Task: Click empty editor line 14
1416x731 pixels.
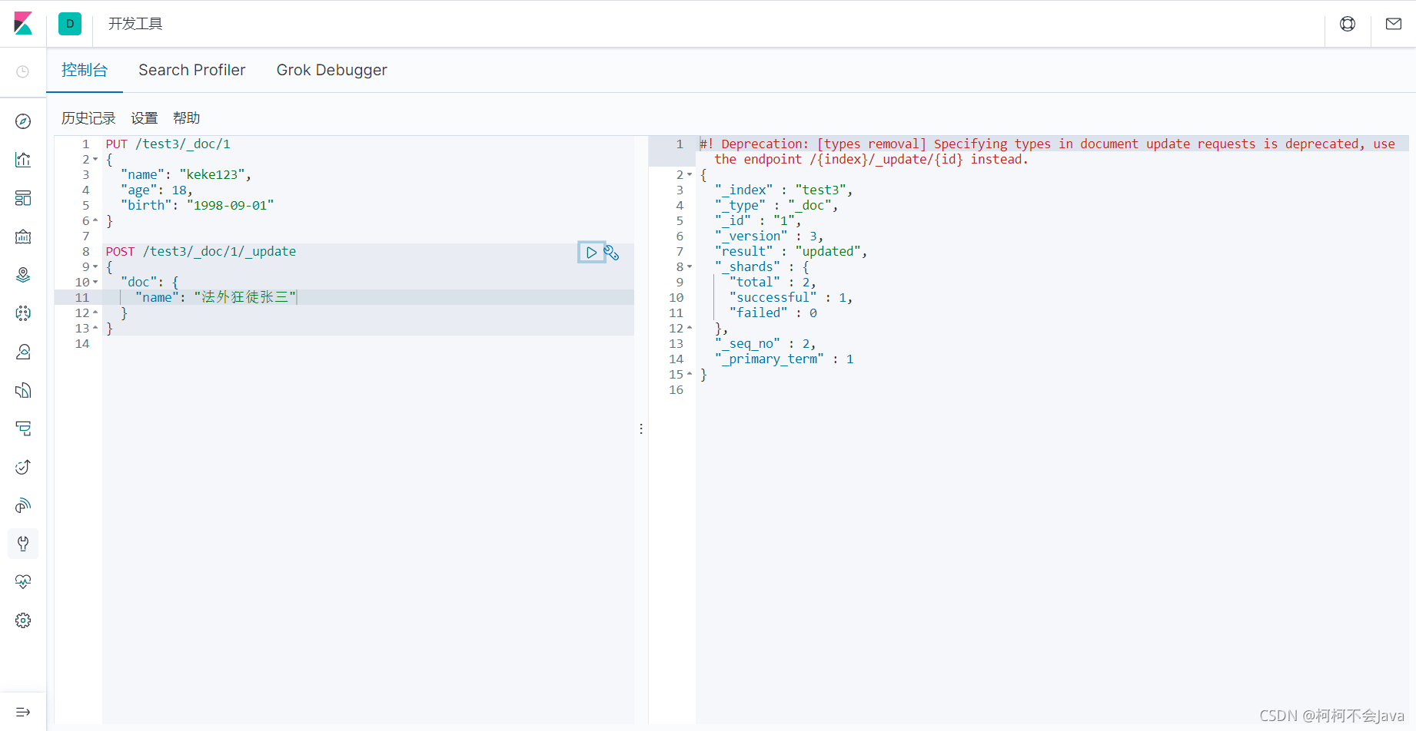Action: [x=367, y=343]
